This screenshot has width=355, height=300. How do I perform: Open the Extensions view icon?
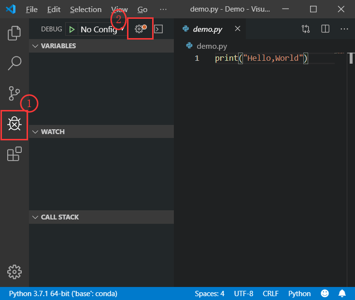14,154
